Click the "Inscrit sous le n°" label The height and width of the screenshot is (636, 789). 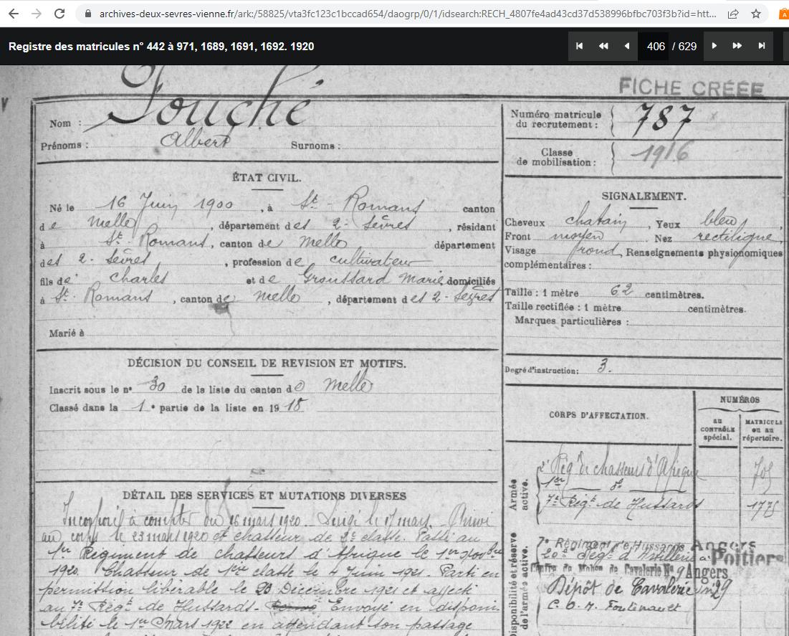90,390
